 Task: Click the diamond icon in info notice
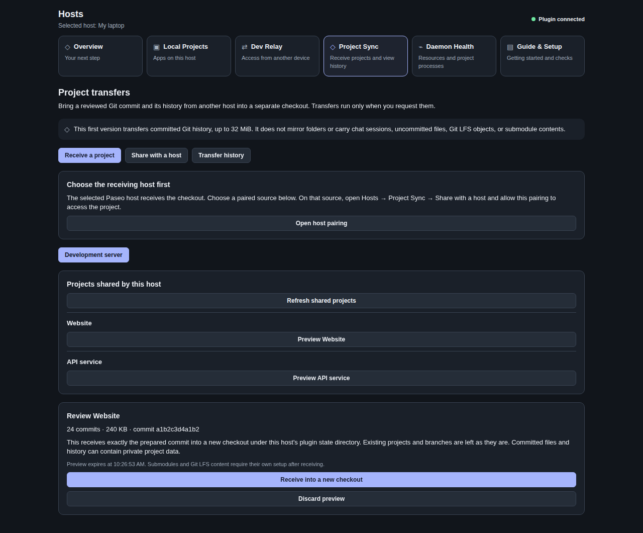point(67,129)
